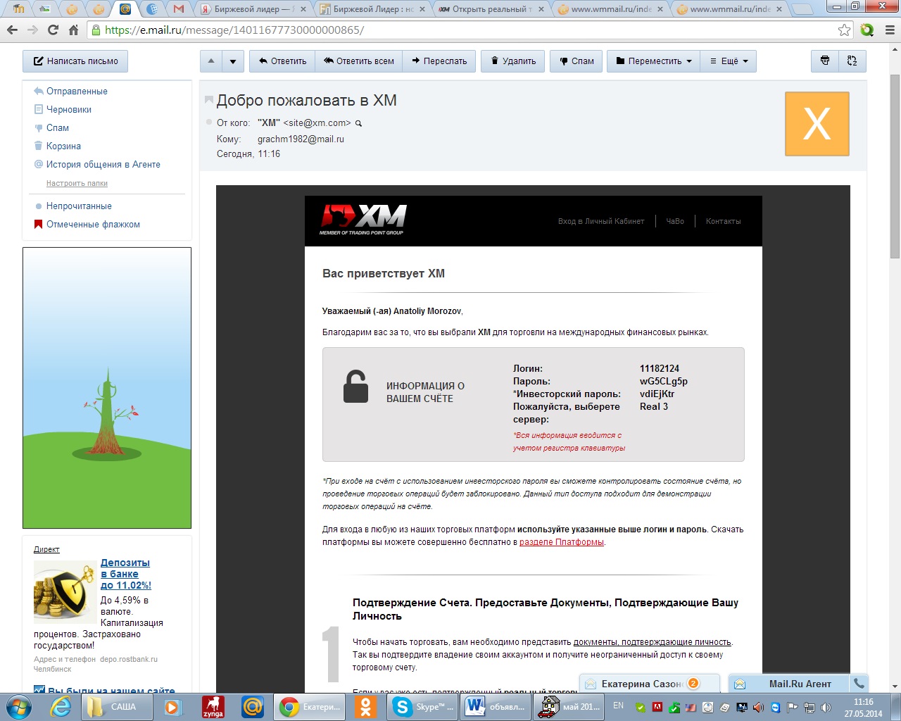The image size is (901, 721).
Task: Show next message with the down arrow
Action: (233, 61)
